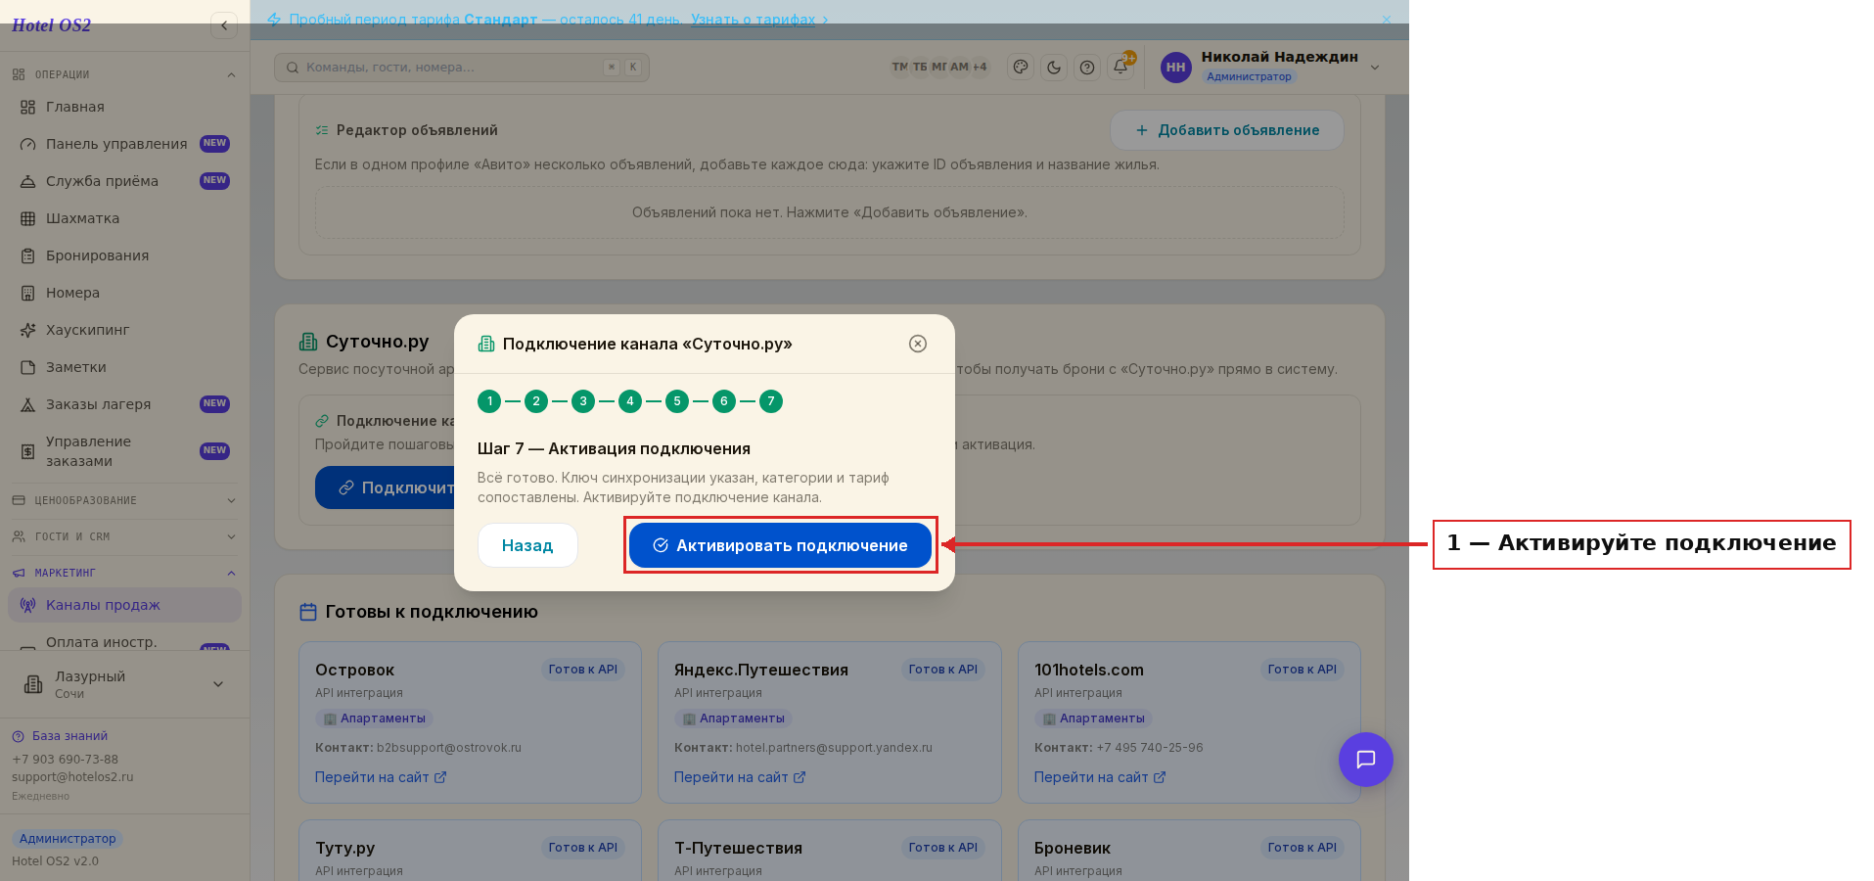
Task: Open Узнать о тарифах link
Action: pos(753,20)
